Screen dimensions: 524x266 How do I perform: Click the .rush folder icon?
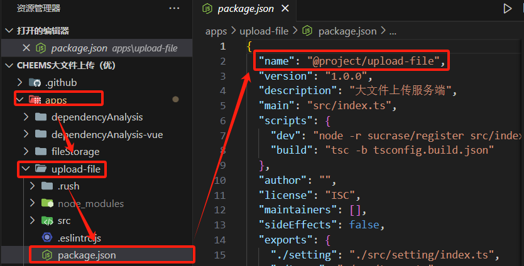click(47, 186)
